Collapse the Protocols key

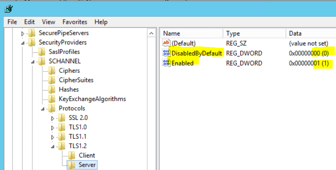tap(43, 109)
